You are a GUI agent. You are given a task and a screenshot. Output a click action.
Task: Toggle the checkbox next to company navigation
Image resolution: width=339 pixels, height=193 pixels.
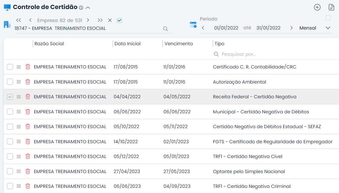coord(119,21)
